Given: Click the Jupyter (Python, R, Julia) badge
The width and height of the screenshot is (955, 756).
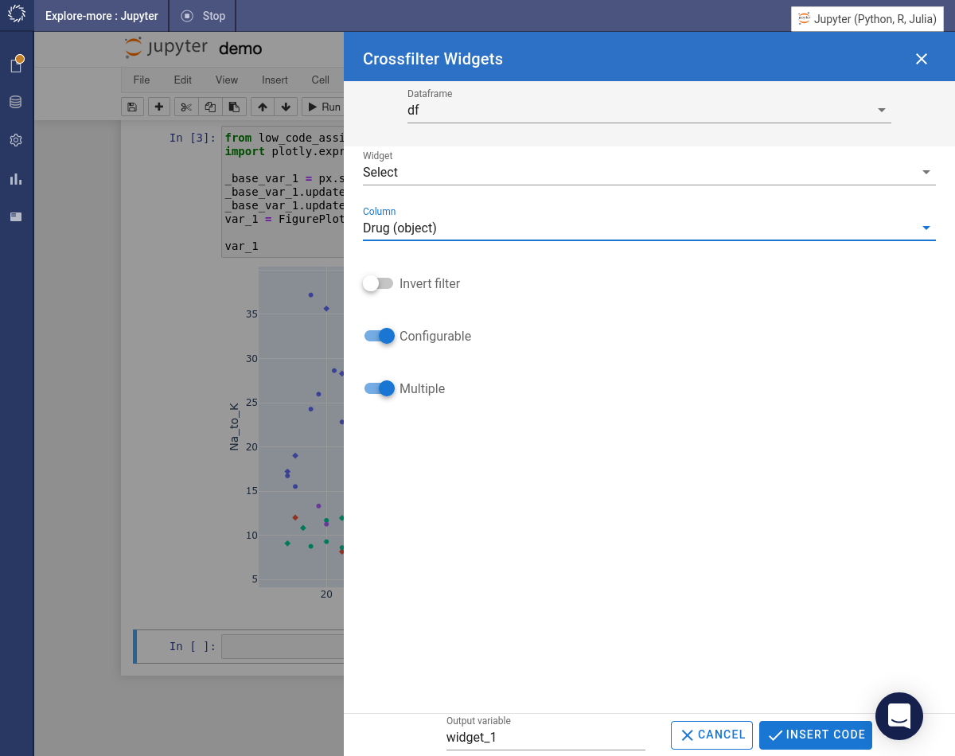Looking at the screenshot, I should click(867, 19).
